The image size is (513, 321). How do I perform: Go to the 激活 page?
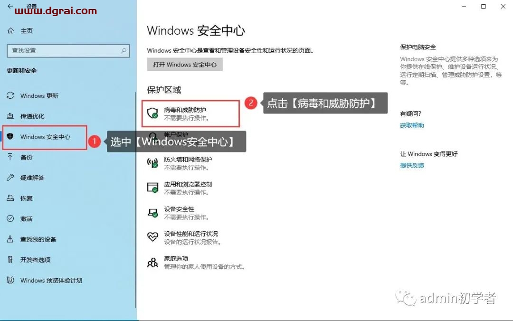[x=26, y=219]
